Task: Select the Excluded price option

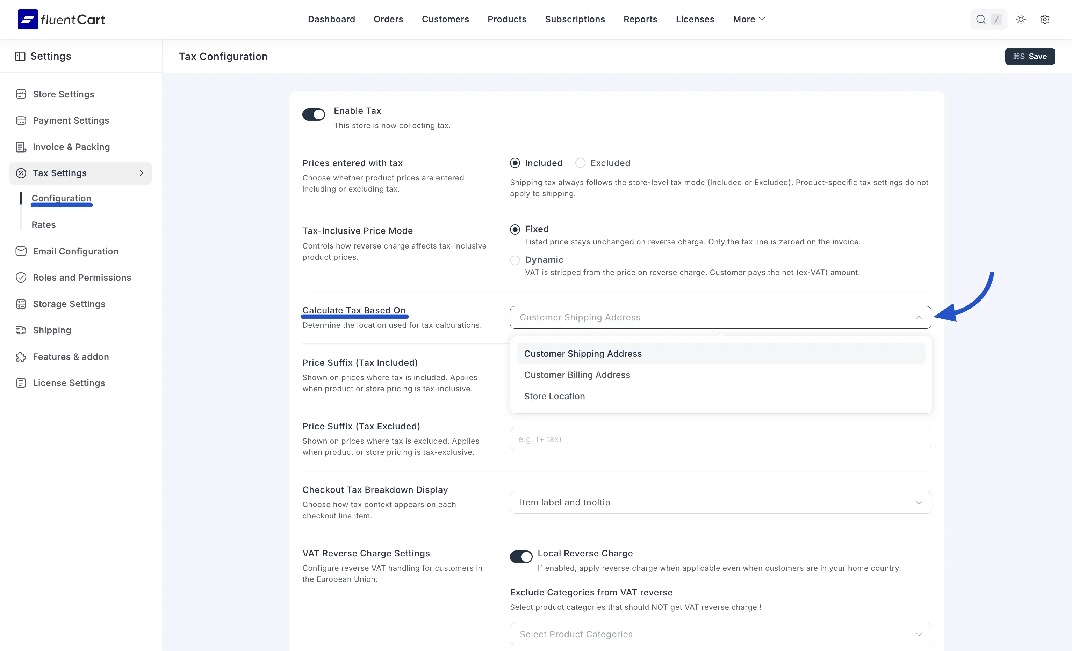Action: click(580, 163)
